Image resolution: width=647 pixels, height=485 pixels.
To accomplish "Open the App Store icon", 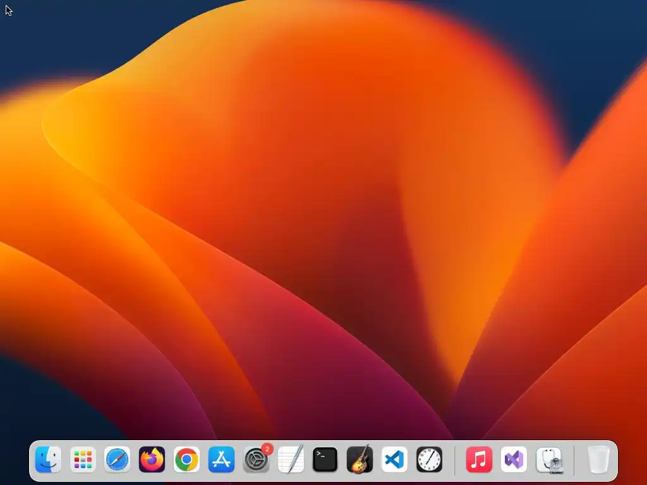I will click(221, 460).
